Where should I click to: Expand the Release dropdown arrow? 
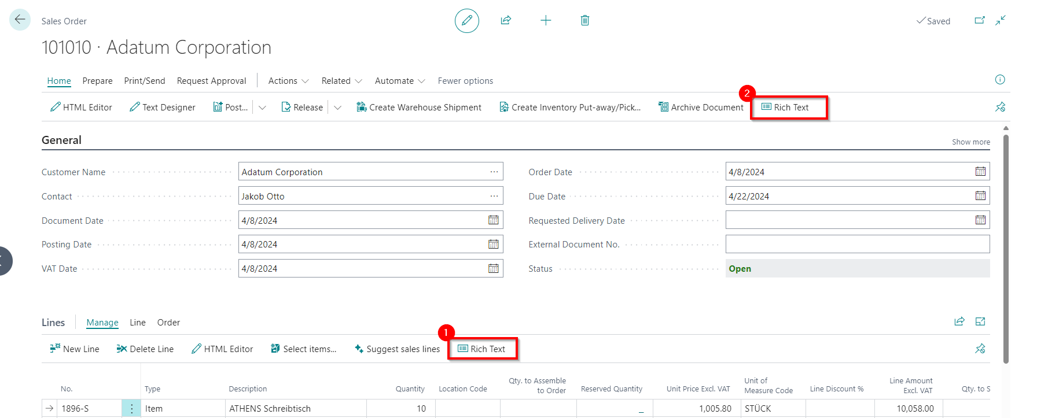point(338,108)
